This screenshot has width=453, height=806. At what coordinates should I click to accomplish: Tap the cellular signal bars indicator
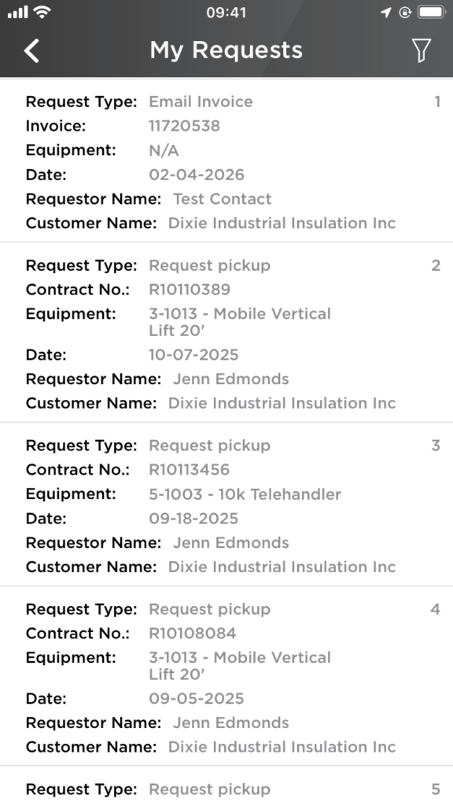[16, 12]
